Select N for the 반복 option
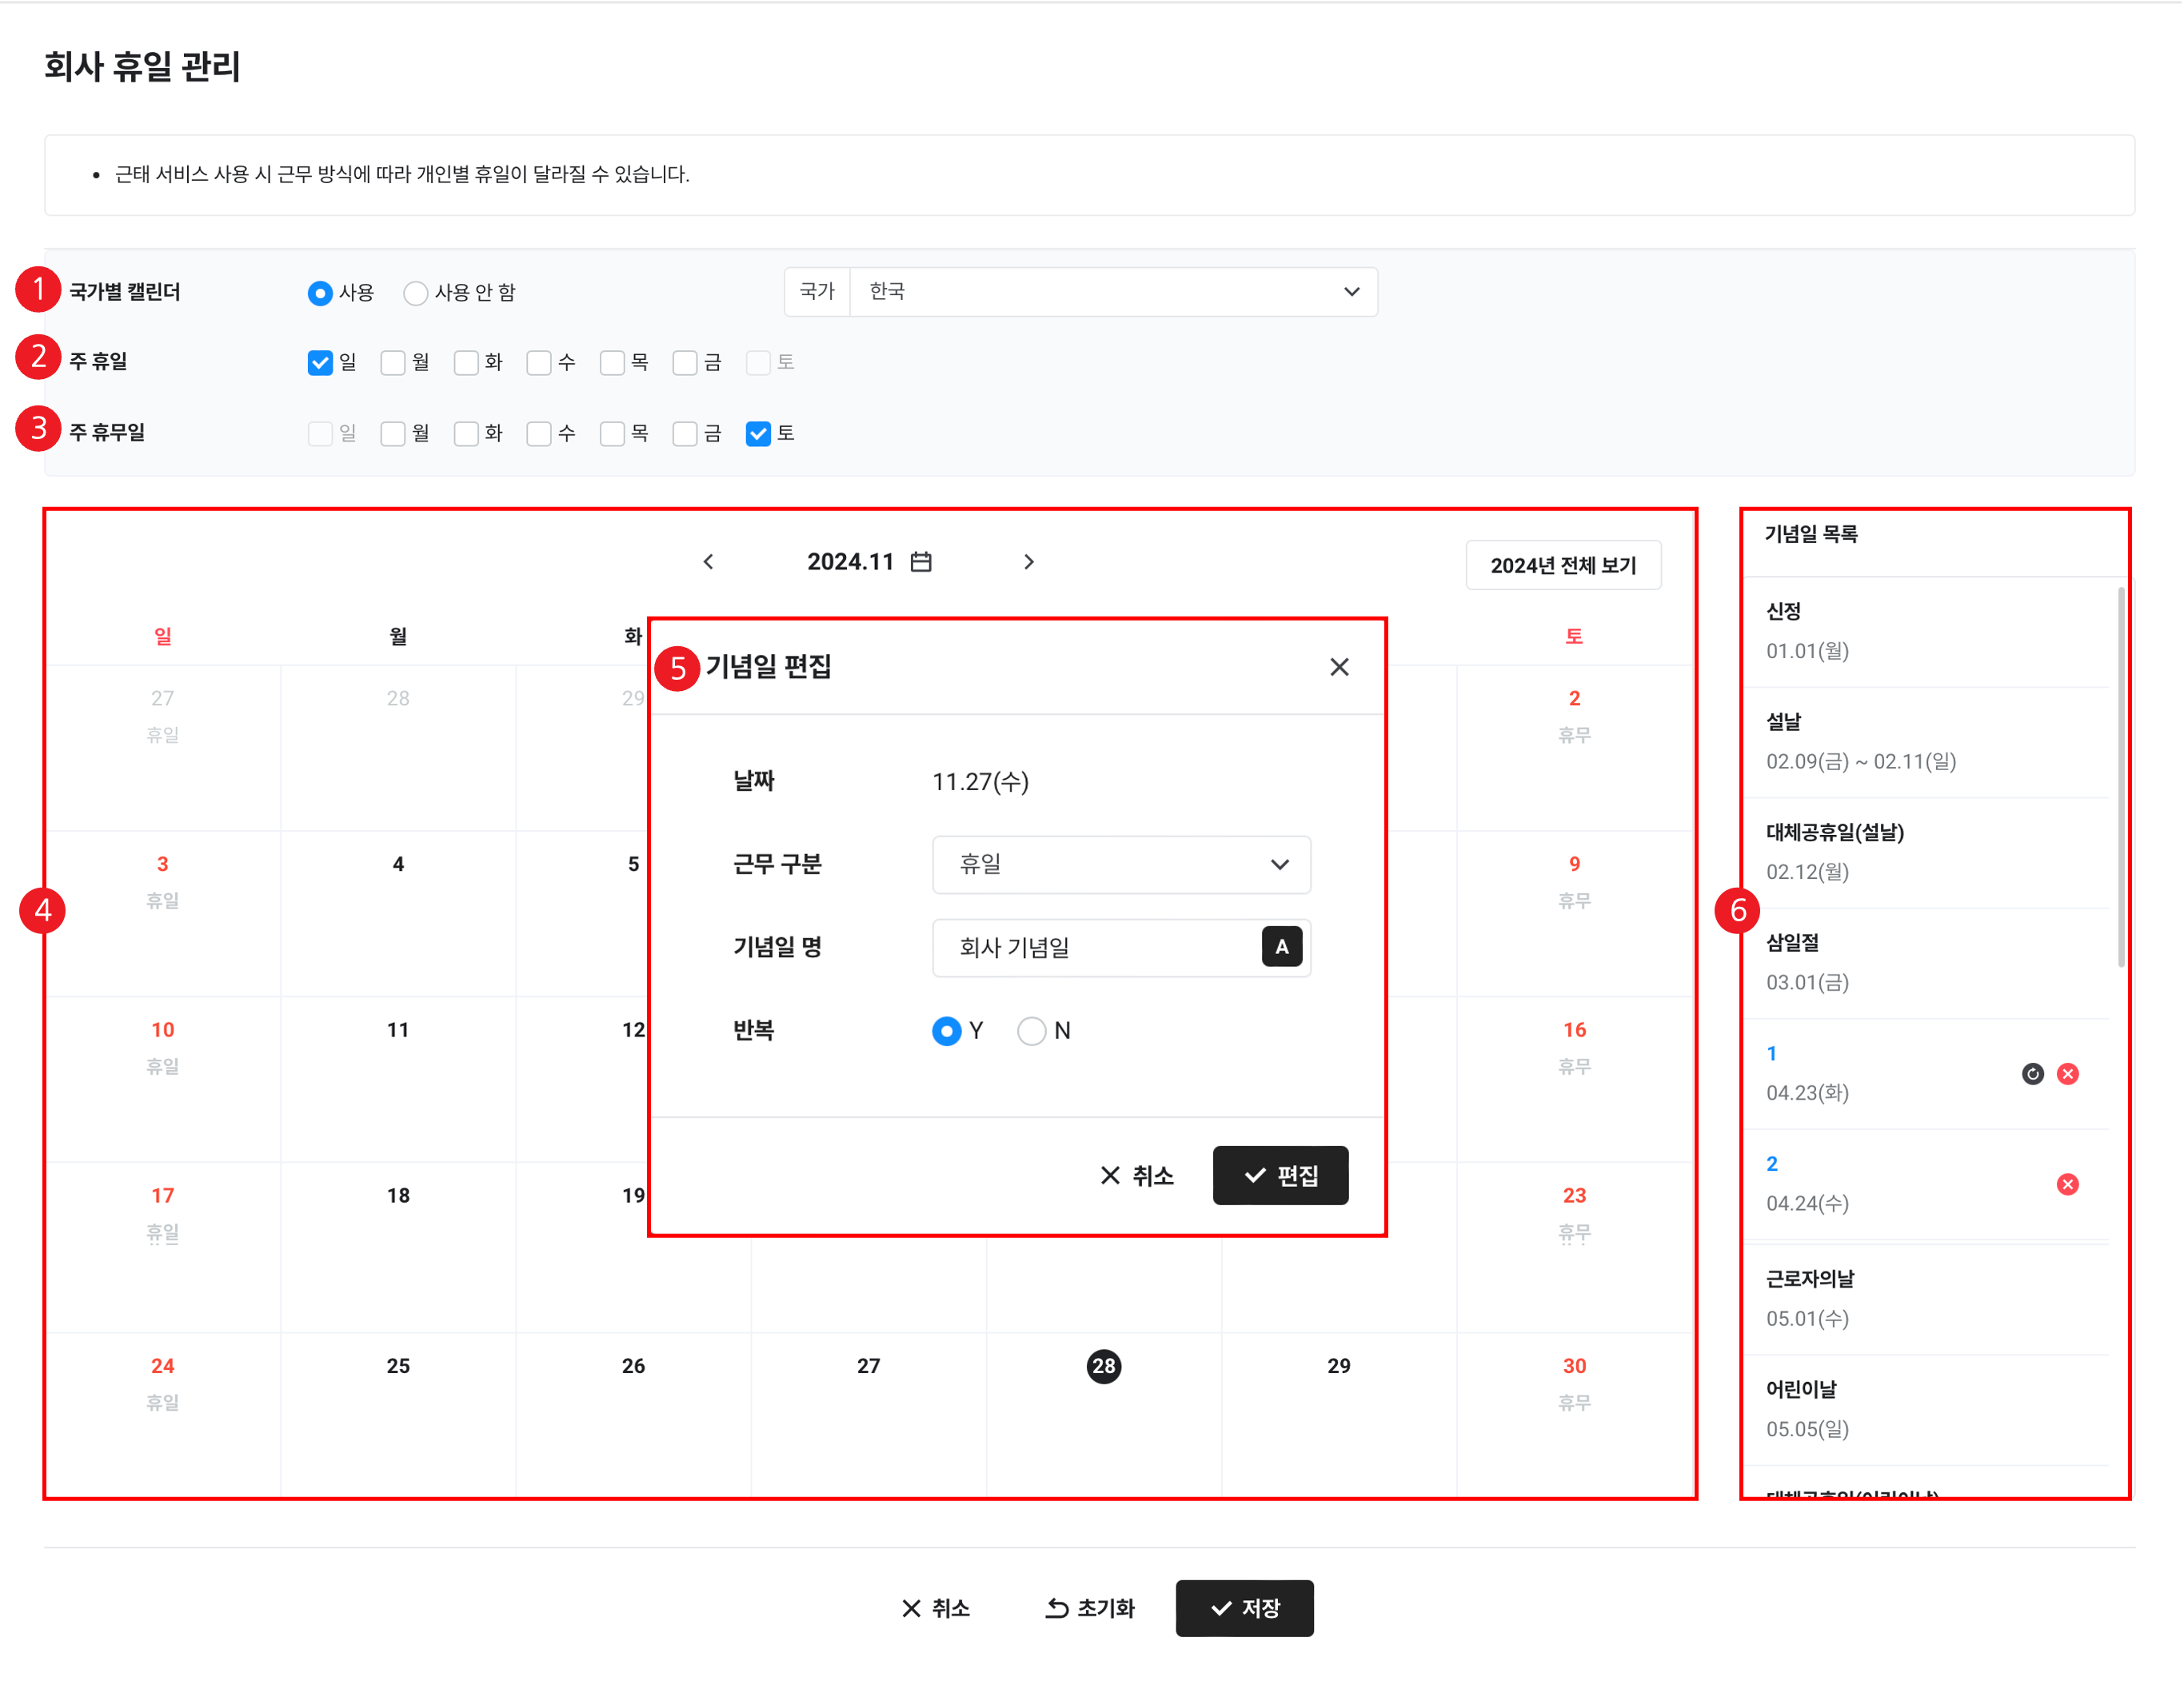Viewport: 2184px width, 1689px height. [x=1031, y=1031]
